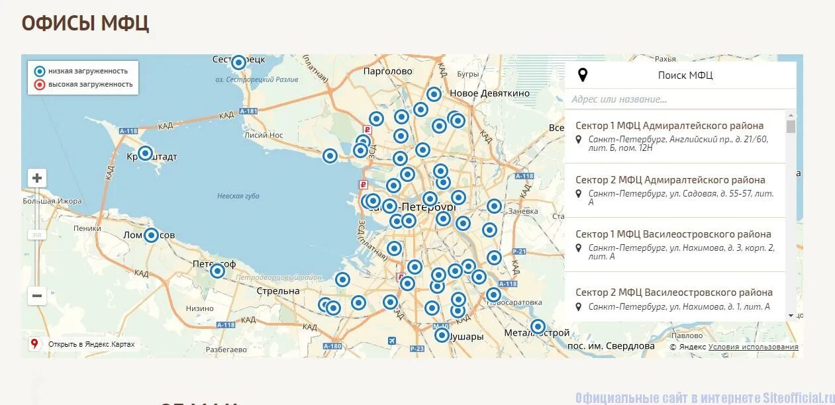Click the Сестрорецк МФЦ map marker
This screenshot has width=835, height=405.
click(x=238, y=63)
